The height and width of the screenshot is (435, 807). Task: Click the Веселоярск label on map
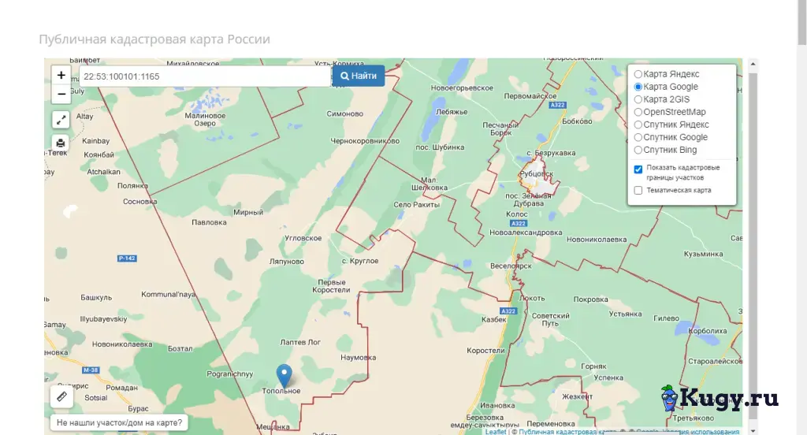point(511,266)
